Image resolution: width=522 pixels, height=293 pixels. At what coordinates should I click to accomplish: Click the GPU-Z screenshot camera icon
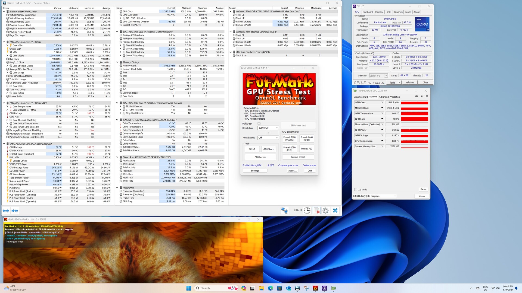(x=417, y=96)
